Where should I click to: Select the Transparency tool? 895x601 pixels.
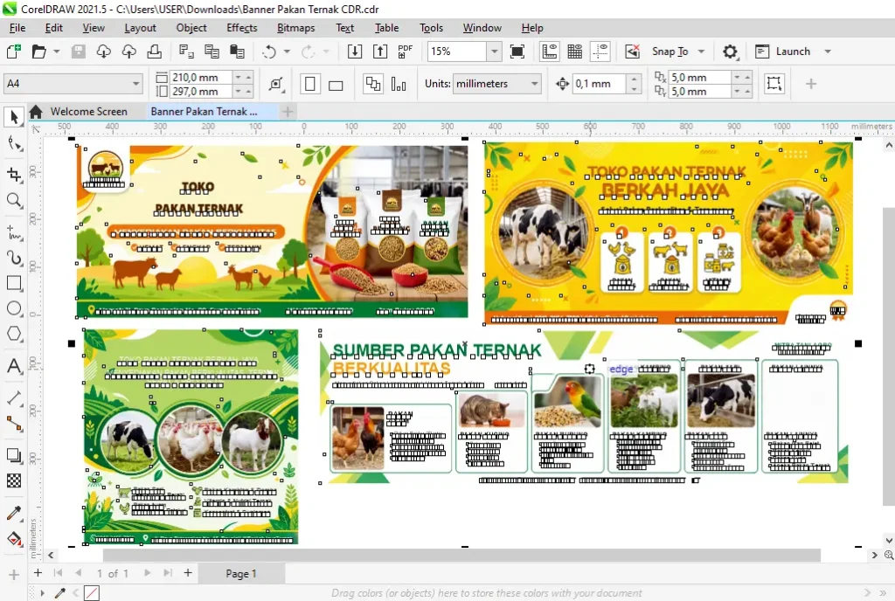pyautogui.click(x=14, y=480)
